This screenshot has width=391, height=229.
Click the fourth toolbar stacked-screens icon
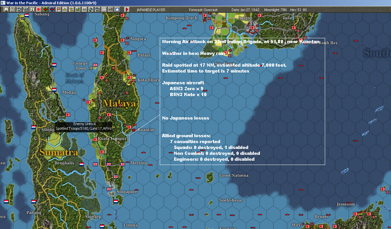pyautogui.click(x=26, y=9)
